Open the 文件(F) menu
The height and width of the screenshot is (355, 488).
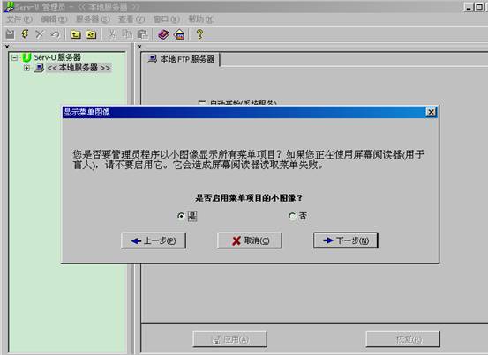pos(19,19)
